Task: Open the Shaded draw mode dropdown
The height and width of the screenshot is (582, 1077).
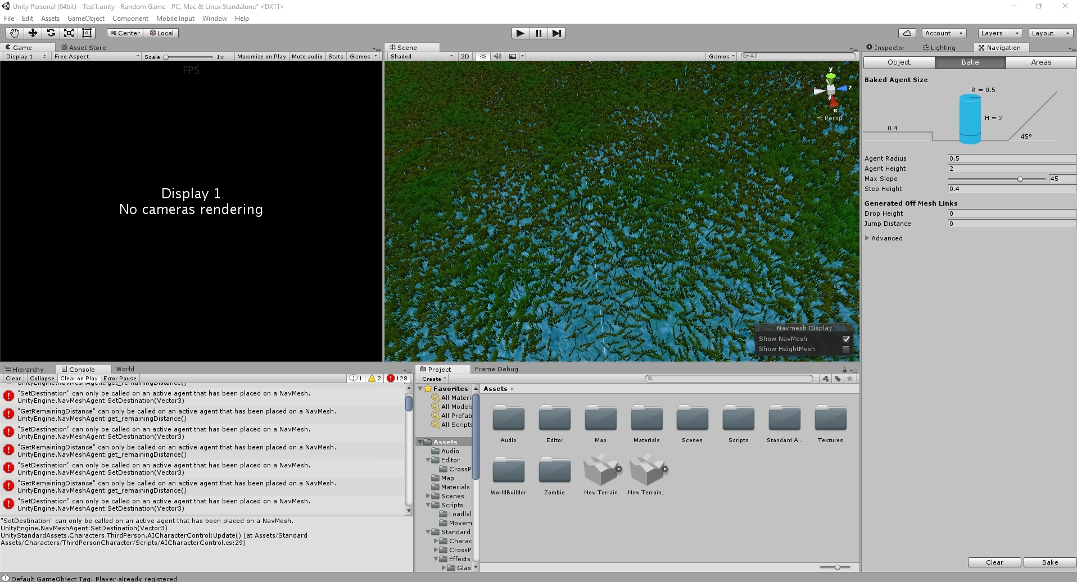Action: [421, 56]
